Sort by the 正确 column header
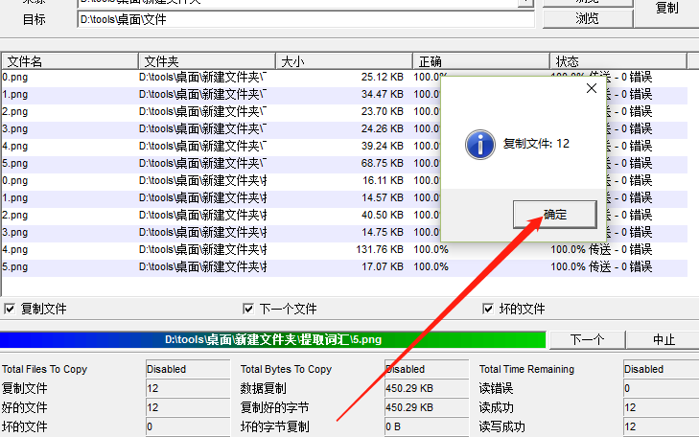The height and width of the screenshot is (437, 699). tap(481, 61)
